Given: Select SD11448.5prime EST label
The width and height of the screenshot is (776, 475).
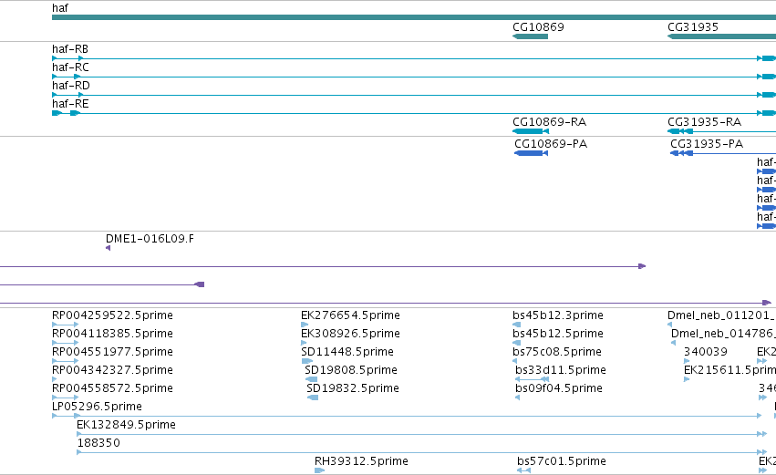Looking at the screenshot, I should pyautogui.click(x=347, y=352).
